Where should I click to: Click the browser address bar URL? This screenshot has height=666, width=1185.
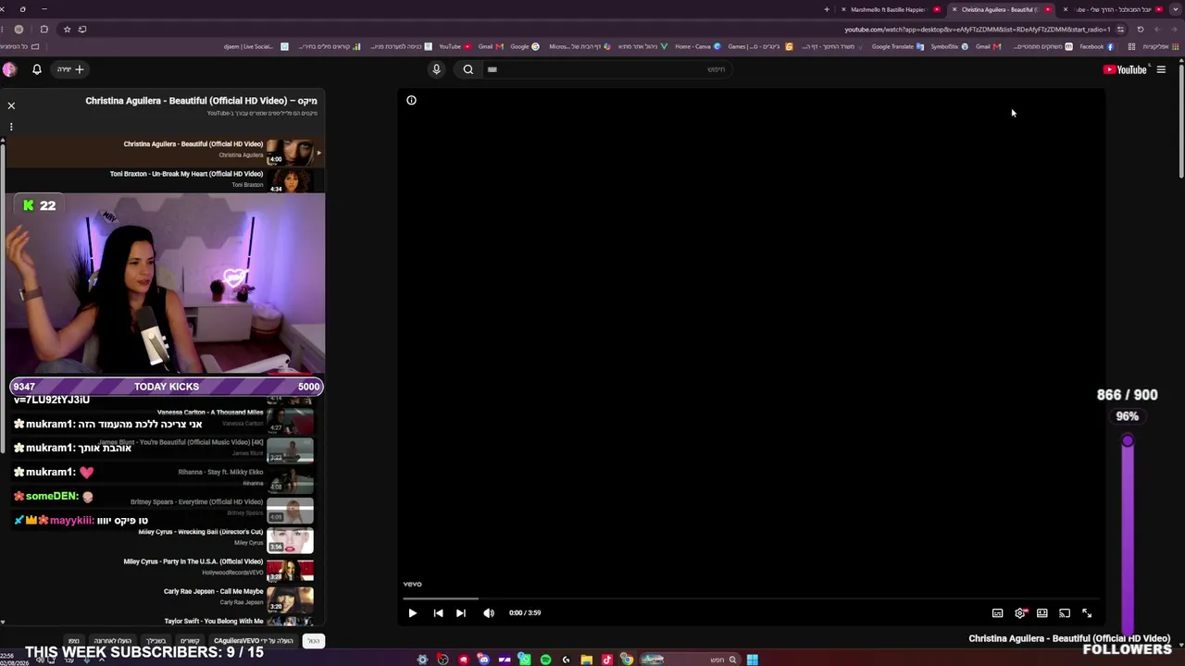pyautogui.click(x=977, y=29)
